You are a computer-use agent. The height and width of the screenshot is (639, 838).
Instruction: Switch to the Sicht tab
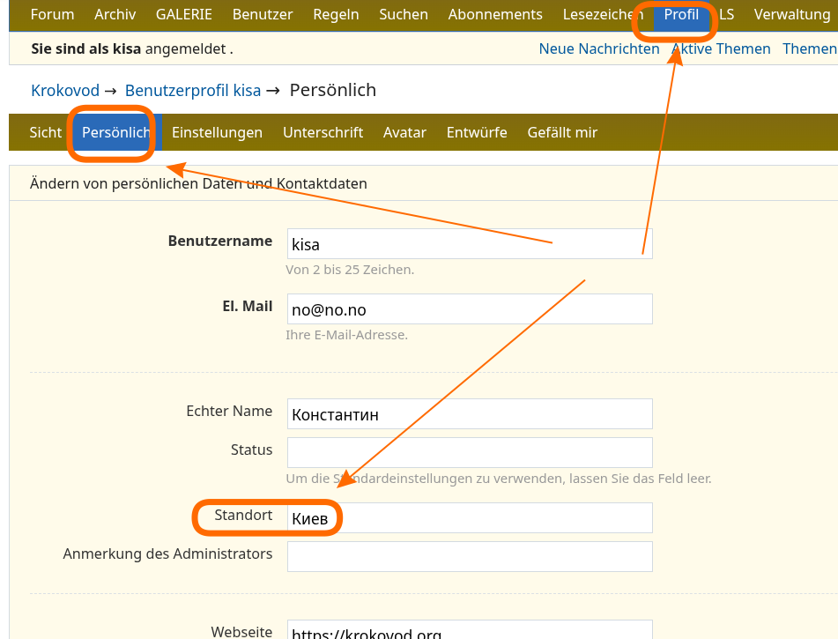(x=46, y=133)
